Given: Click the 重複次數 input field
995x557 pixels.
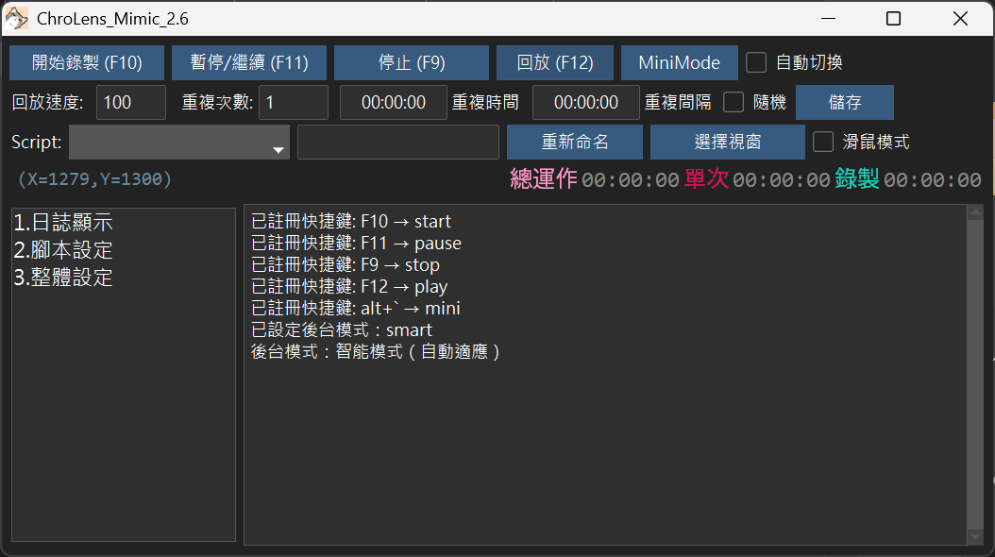Looking at the screenshot, I should click(294, 102).
